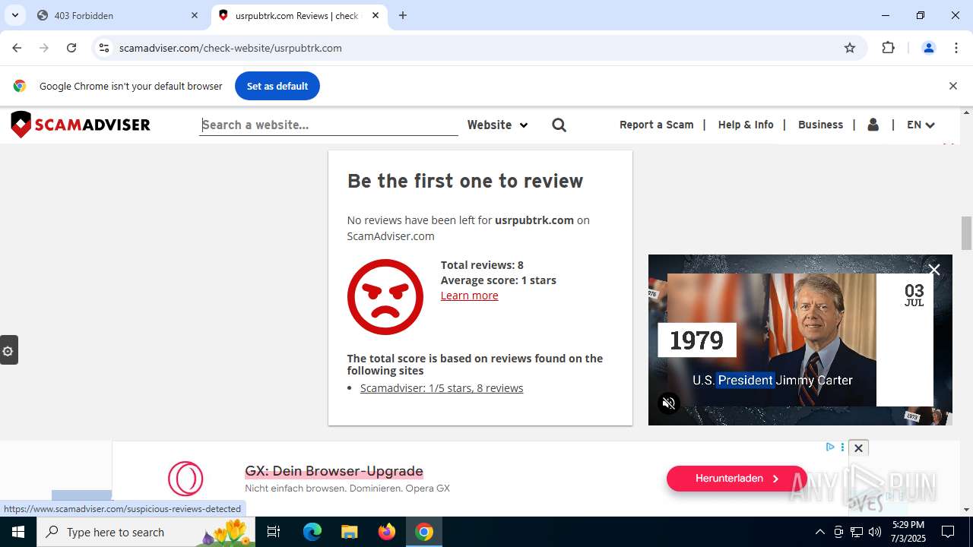
Task: Open Scamadviser 1/5 stars, 8 reviews link
Action: click(x=442, y=388)
